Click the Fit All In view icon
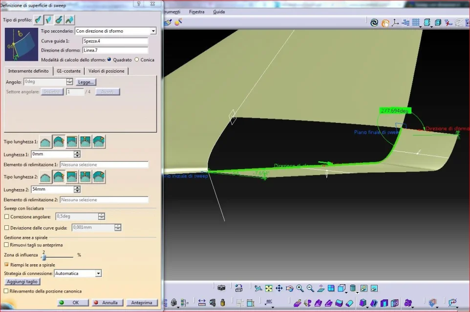The image size is (470, 312). (269, 288)
